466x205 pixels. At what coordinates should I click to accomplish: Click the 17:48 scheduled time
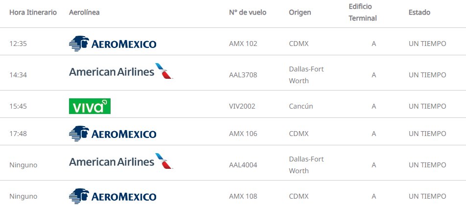coord(18,134)
